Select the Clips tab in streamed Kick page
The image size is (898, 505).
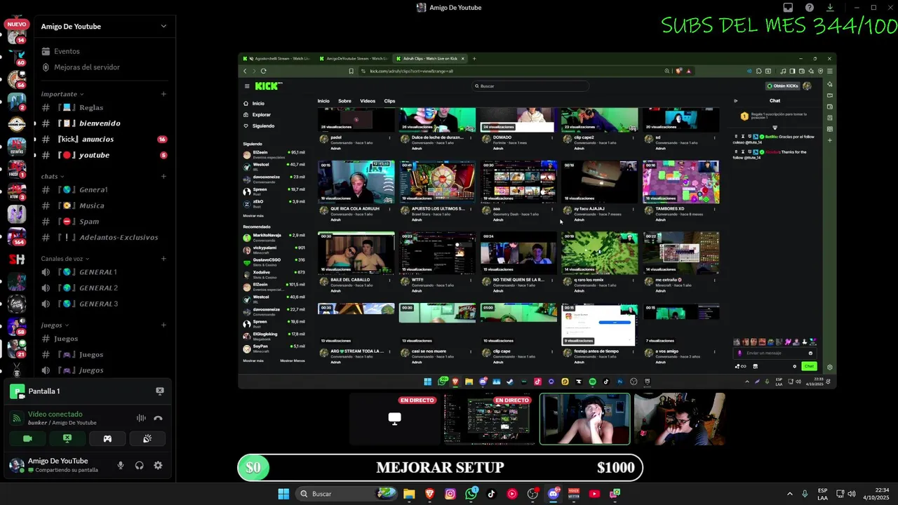point(389,101)
